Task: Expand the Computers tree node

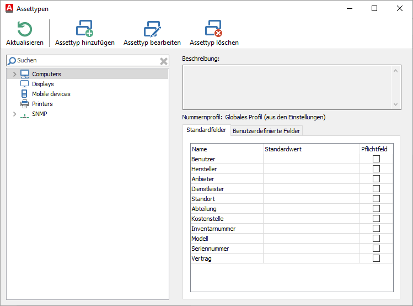Action: pyautogui.click(x=14, y=75)
